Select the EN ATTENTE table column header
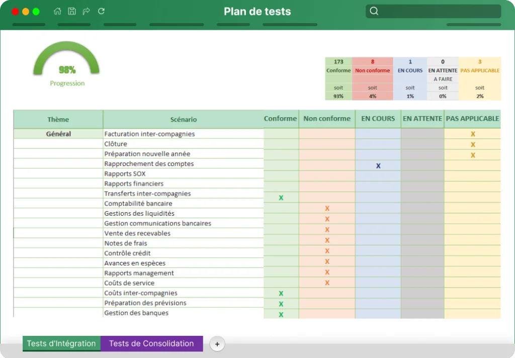 pyautogui.click(x=422, y=119)
